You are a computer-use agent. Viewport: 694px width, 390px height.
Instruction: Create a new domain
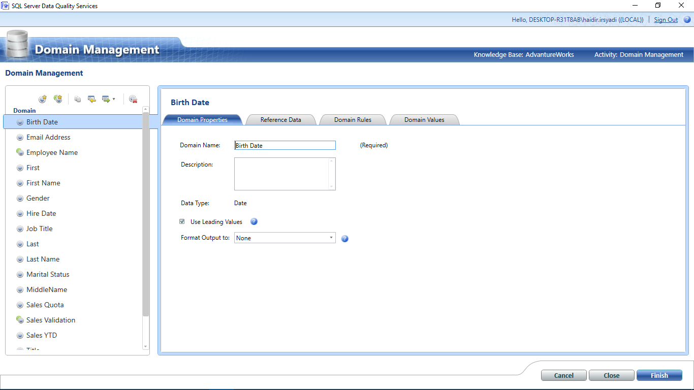pyautogui.click(x=43, y=99)
